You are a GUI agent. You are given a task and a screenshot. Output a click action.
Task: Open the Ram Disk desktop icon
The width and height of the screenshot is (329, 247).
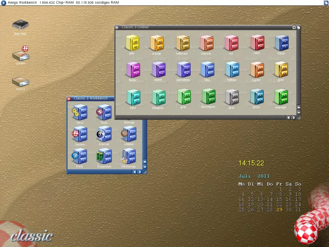click(21, 25)
